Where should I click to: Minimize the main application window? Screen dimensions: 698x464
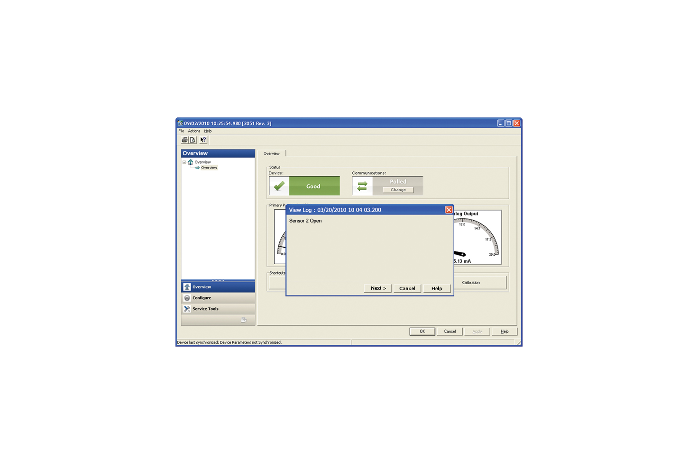[x=501, y=123]
